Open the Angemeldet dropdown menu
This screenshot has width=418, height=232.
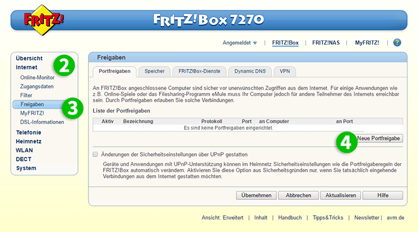239,42
